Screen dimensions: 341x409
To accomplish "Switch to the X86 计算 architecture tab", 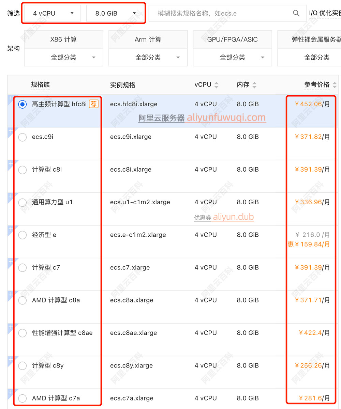I will point(63,40).
